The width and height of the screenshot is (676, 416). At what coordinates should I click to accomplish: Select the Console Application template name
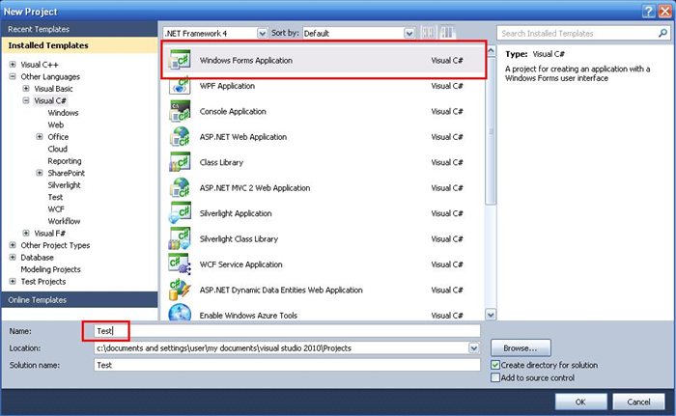tap(233, 111)
